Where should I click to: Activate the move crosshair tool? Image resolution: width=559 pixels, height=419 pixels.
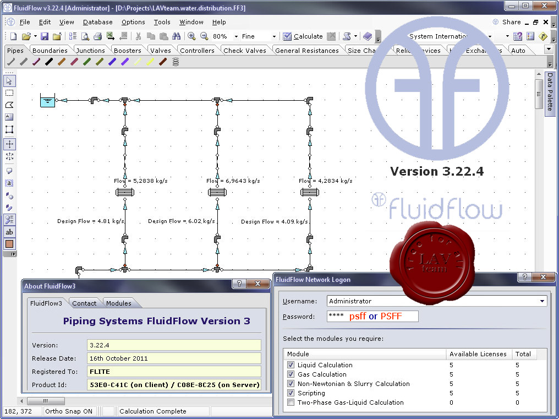pos(9,144)
